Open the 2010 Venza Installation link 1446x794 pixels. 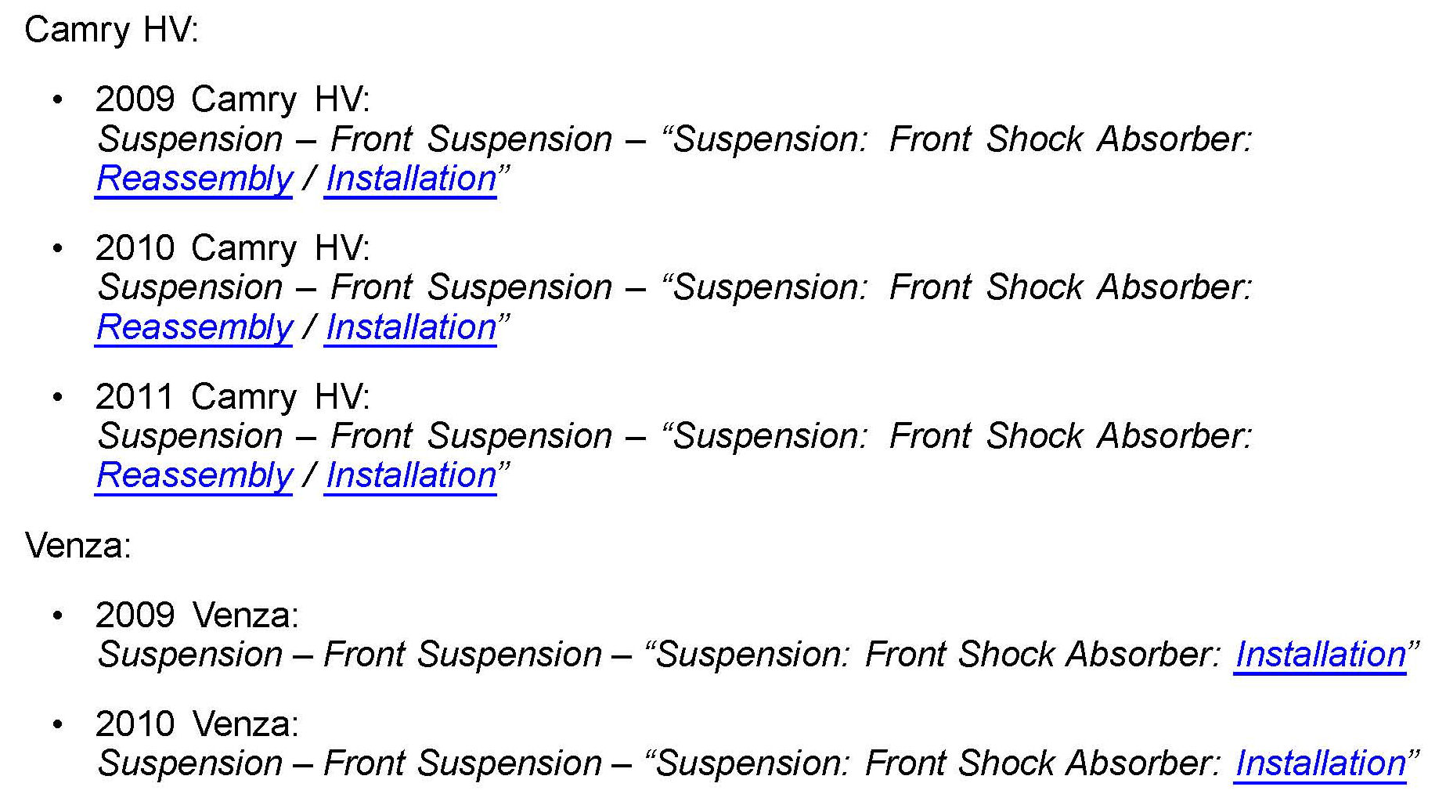coord(1320,763)
